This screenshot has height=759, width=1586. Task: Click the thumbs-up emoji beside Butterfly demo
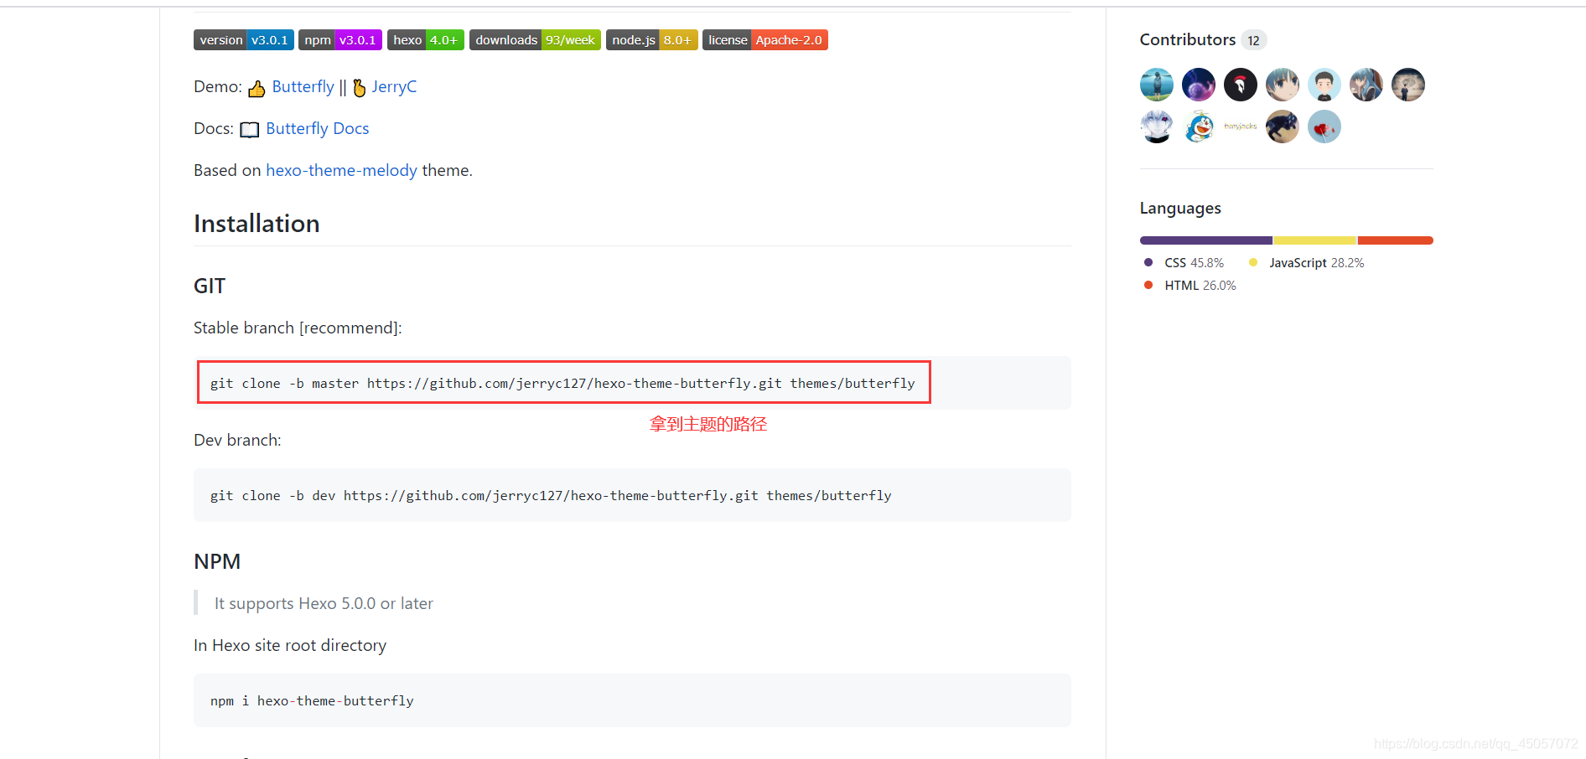[x=257, y=88]
